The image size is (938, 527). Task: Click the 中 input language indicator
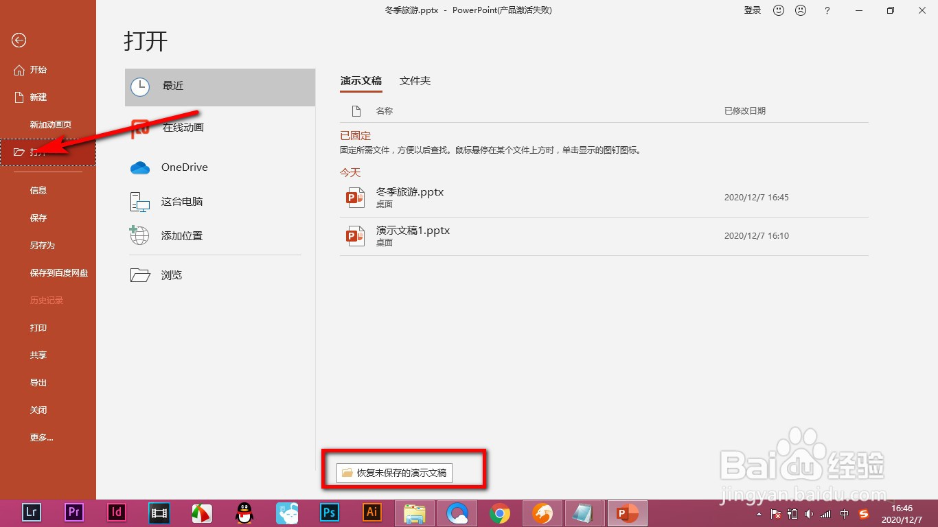coord(845,514)
